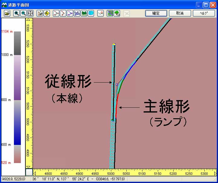Viewport: 218px width, 183px height.
Task: Click the 取消 cancel button
Action: pyautogui.click(x=180, y=13)
